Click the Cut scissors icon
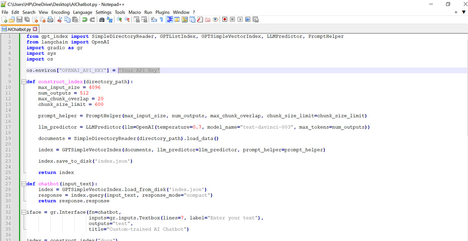The height and width of the screenshot is (241, 468). 59,20
